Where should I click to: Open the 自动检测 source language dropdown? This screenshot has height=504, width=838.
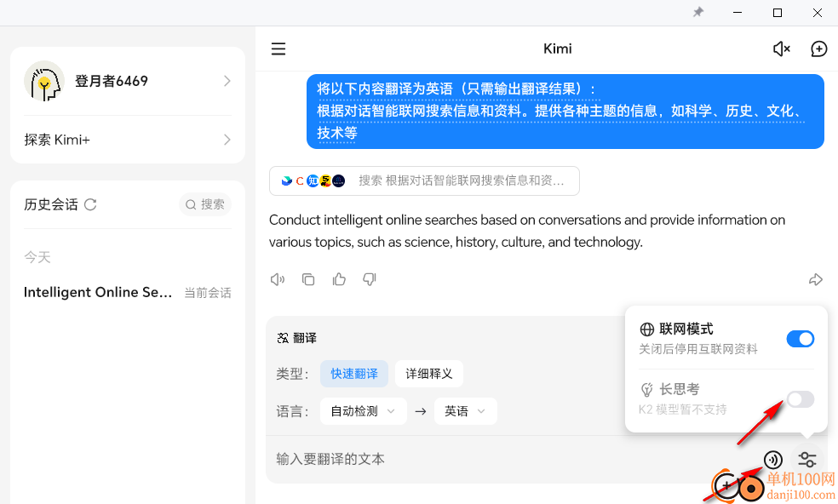pyautogui.click(x=364, y=411)
